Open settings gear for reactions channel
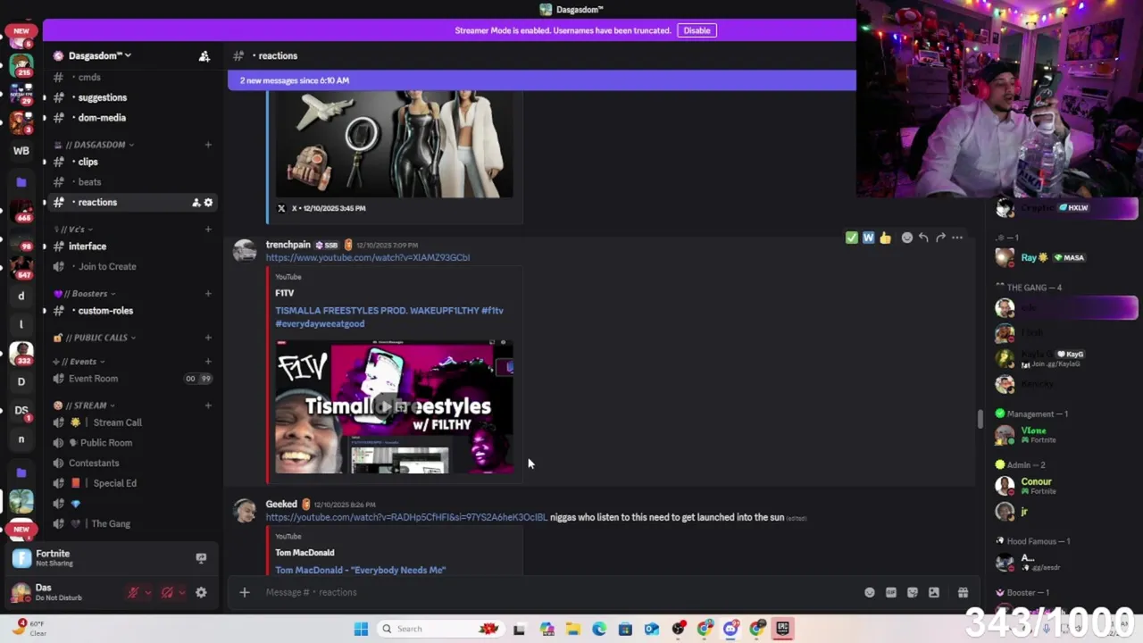The height and width of the screenshot is (643, 1143). click(x=209, y=203)
